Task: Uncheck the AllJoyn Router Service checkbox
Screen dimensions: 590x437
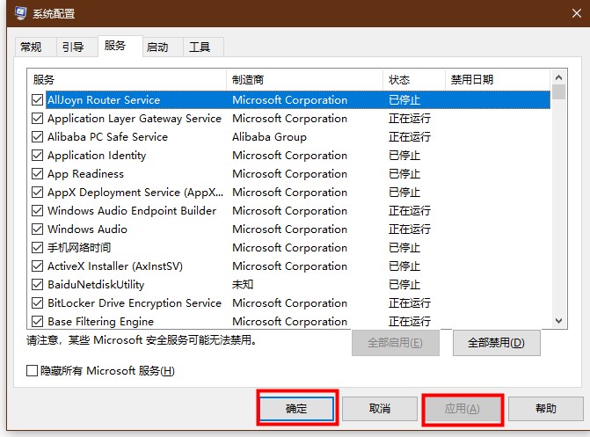Action: tap(37, 100)
